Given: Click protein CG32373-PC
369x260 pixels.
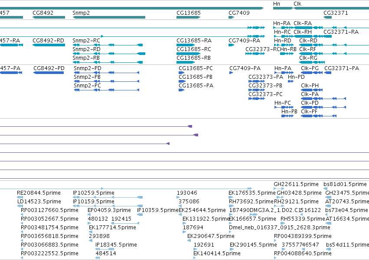Looking at the screenshot, I should click(x=265, y=94).
